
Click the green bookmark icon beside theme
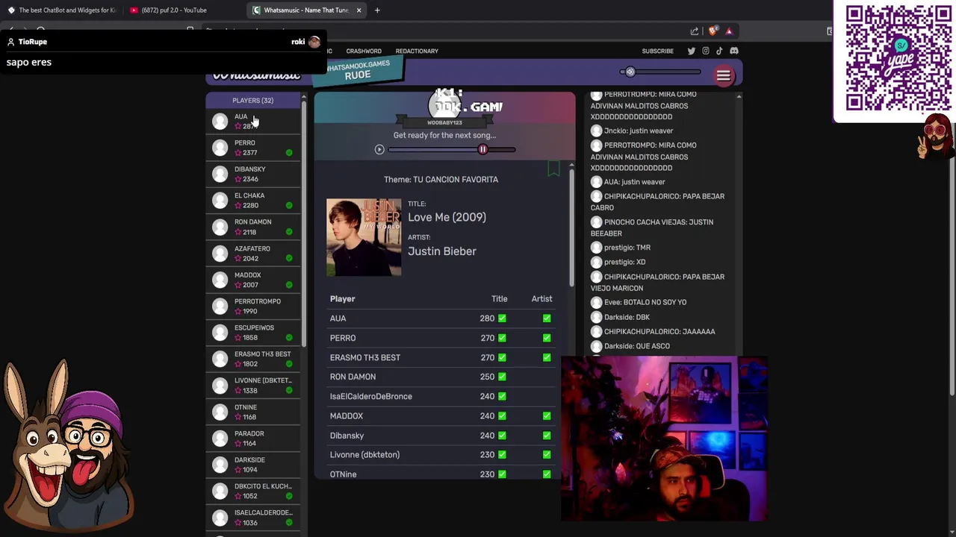point(553,169)
